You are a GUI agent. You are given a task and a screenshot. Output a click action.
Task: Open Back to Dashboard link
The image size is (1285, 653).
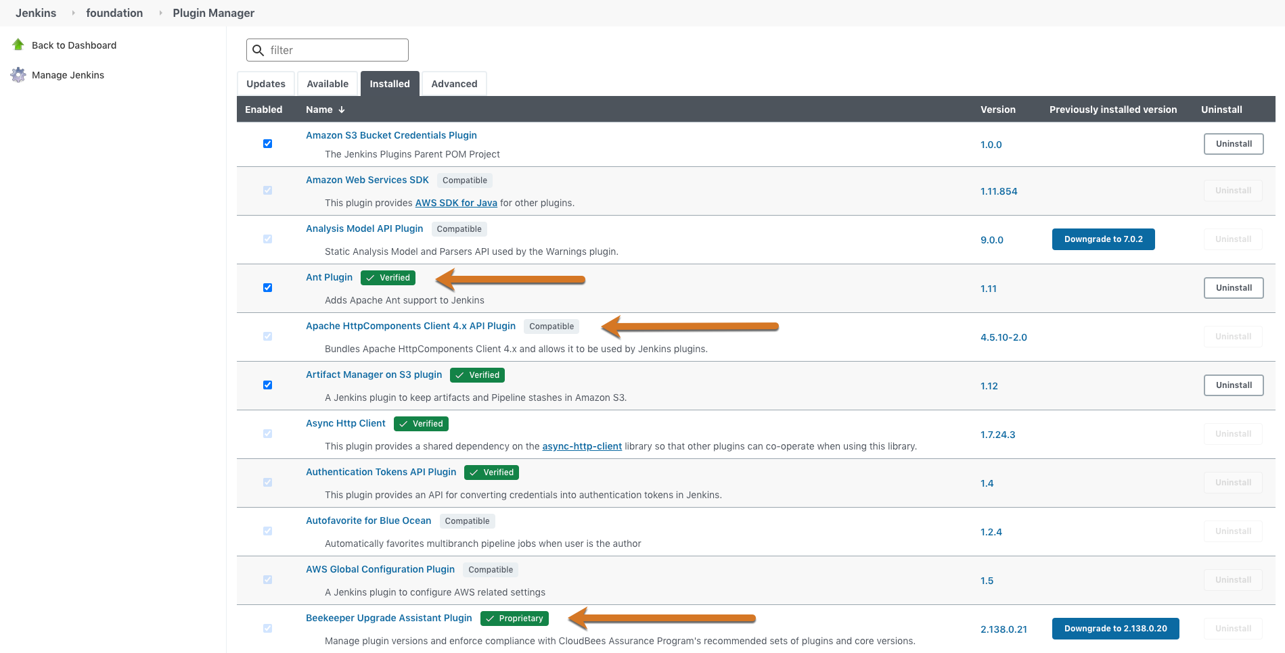(74, 45)
